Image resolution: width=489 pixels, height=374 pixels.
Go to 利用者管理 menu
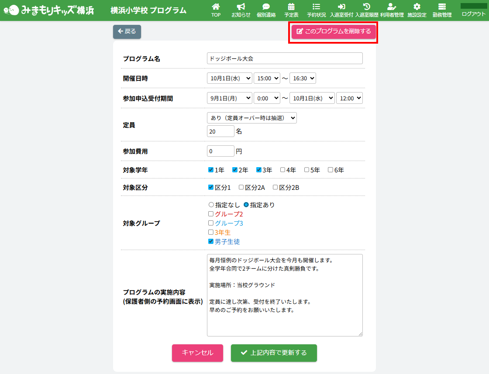pos(392,10)
